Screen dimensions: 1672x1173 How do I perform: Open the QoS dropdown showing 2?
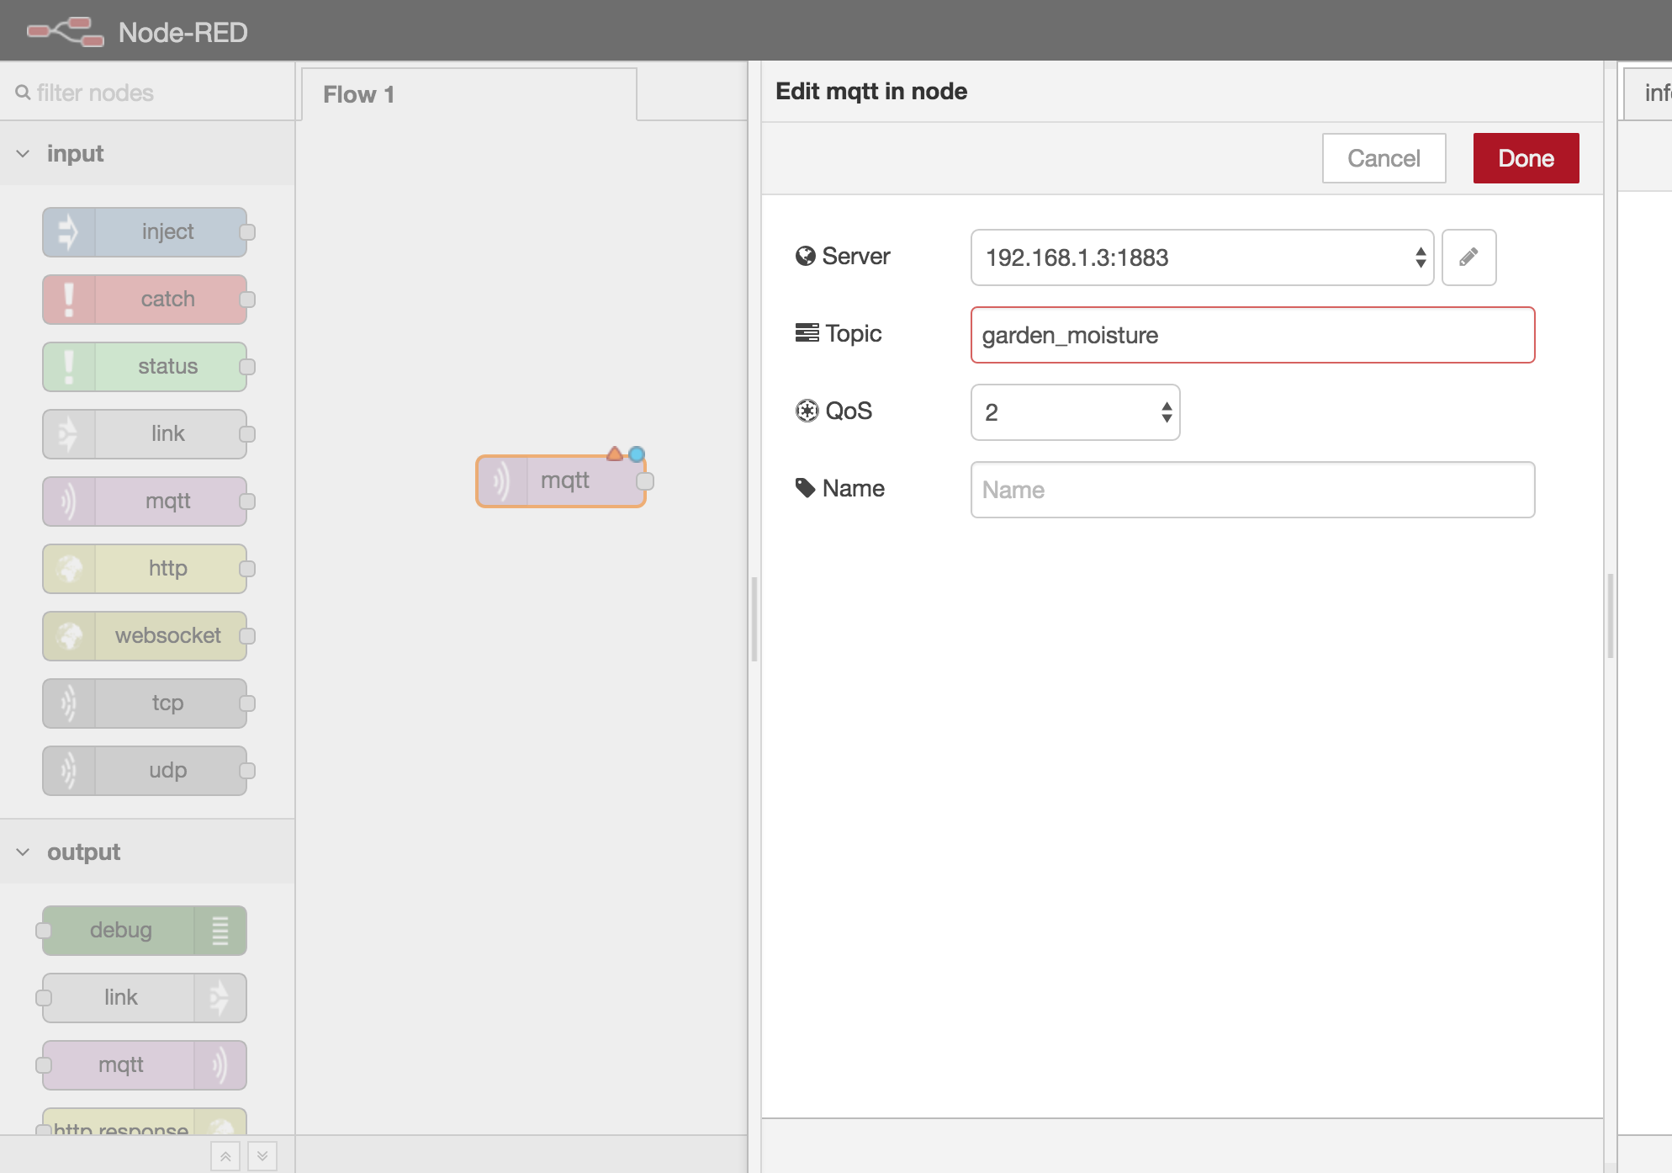pyautogui.click(x=1075, y=412)
